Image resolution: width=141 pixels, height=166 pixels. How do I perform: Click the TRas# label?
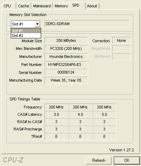pyautogui.click(x=37, y=136)
